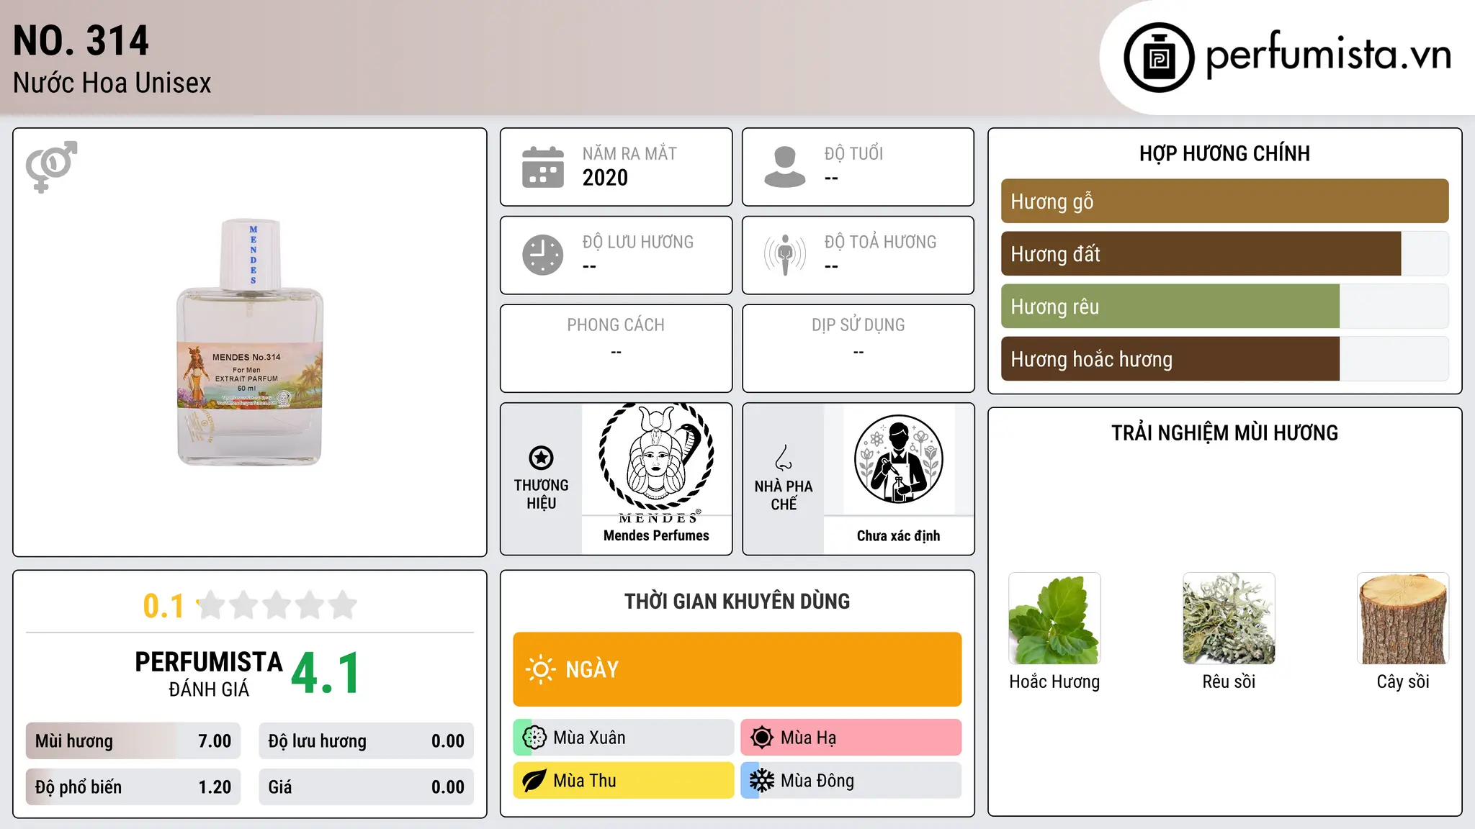The image size is (1475, 829).
Task: Click the Hoắc Hương note label
Action: (x=1054, y=681)
